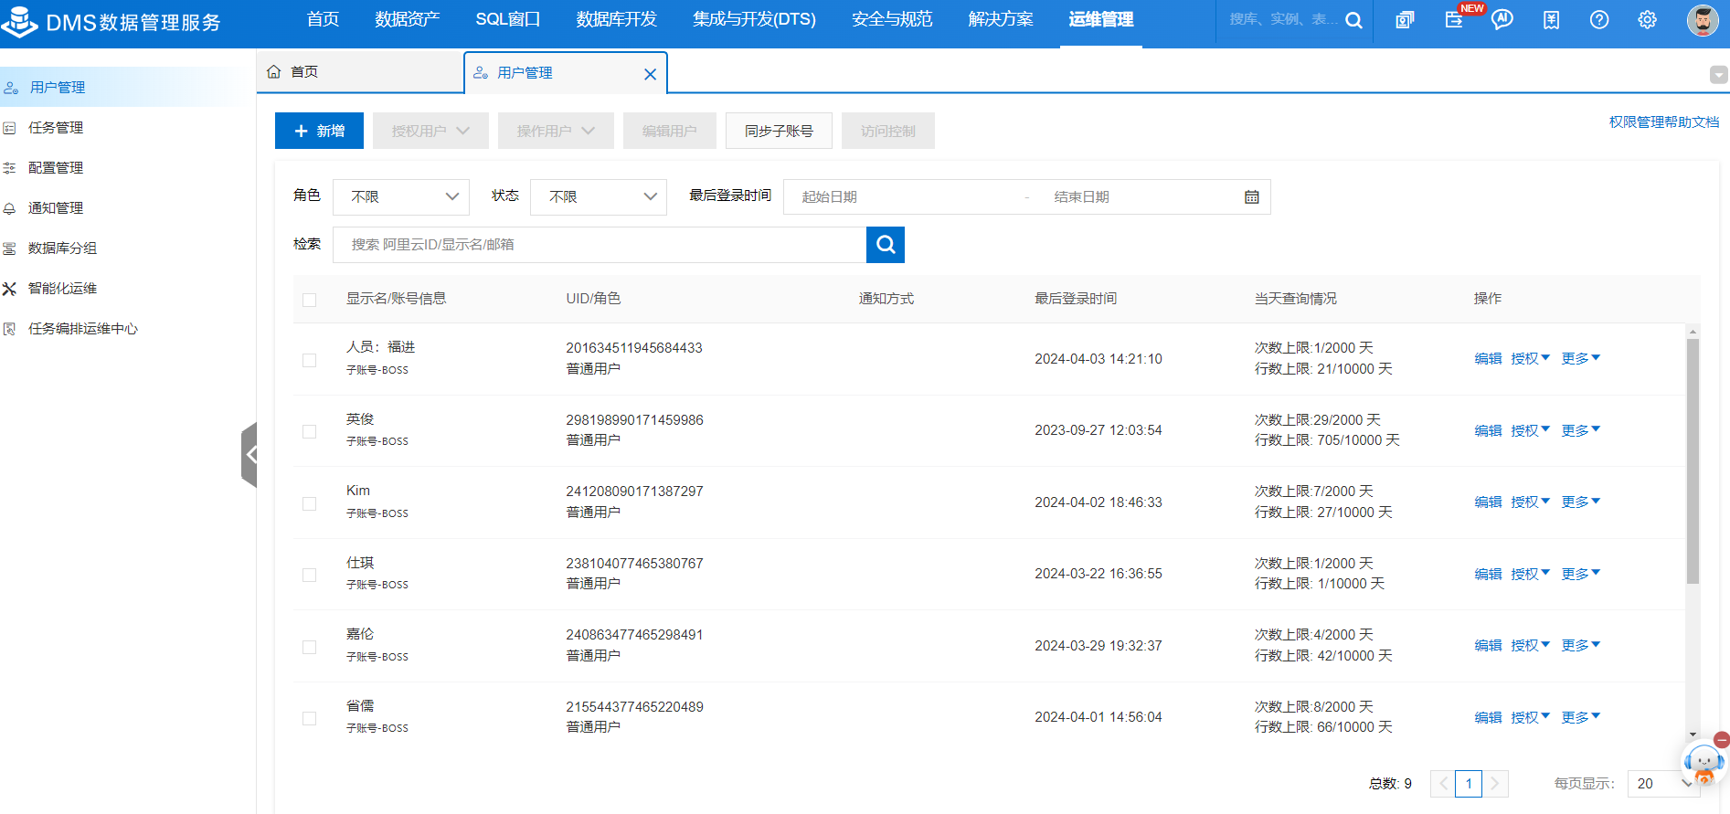This screenshot has height=814, width=1730.
Task: Open 授权 dropdown for 仕琪 row
Action: coord(1530,574)
